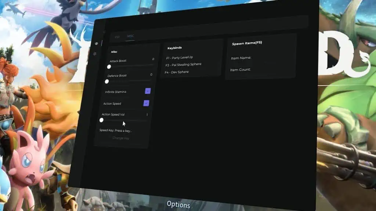This screenshot has height=211, width=376.
Task: Click the Misc panel heading
Action: tap(114, 52)
